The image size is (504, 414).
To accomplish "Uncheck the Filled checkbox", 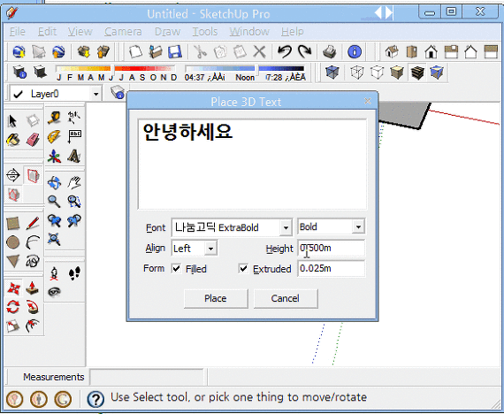I will (x=176, y=269).
